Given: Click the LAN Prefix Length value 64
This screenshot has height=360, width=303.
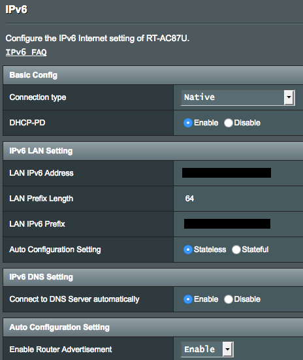Looking at the screenshot, I should click(x=189, y=199).
